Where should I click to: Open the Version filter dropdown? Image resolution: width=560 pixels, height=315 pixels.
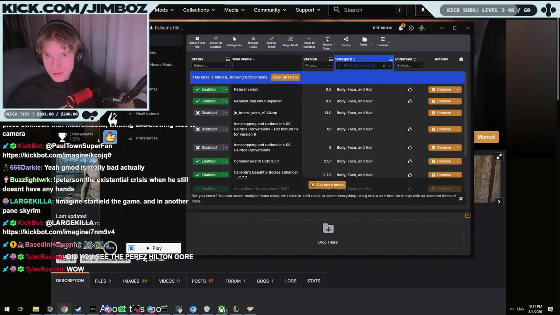318,66
